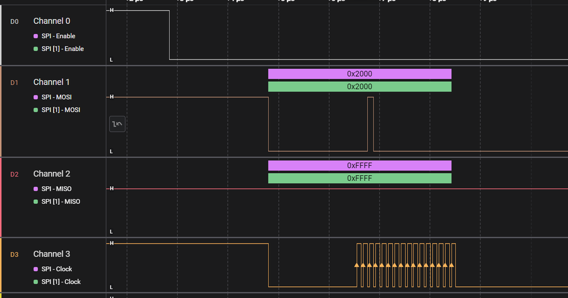
Task: Click the purple 0xFFFF MISO decode bubble
Action: click(x=360, y=166)
